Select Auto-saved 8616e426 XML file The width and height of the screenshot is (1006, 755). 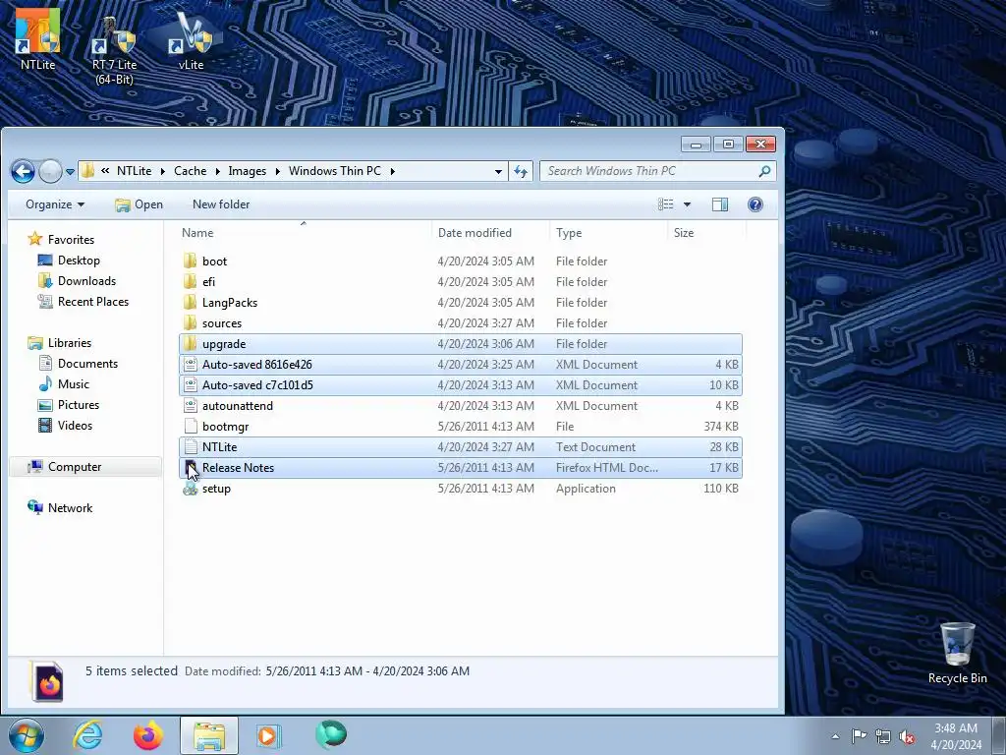461,365
